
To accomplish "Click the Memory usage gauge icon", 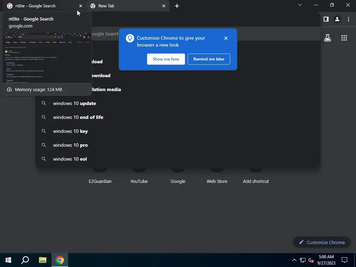I will 9,89.
